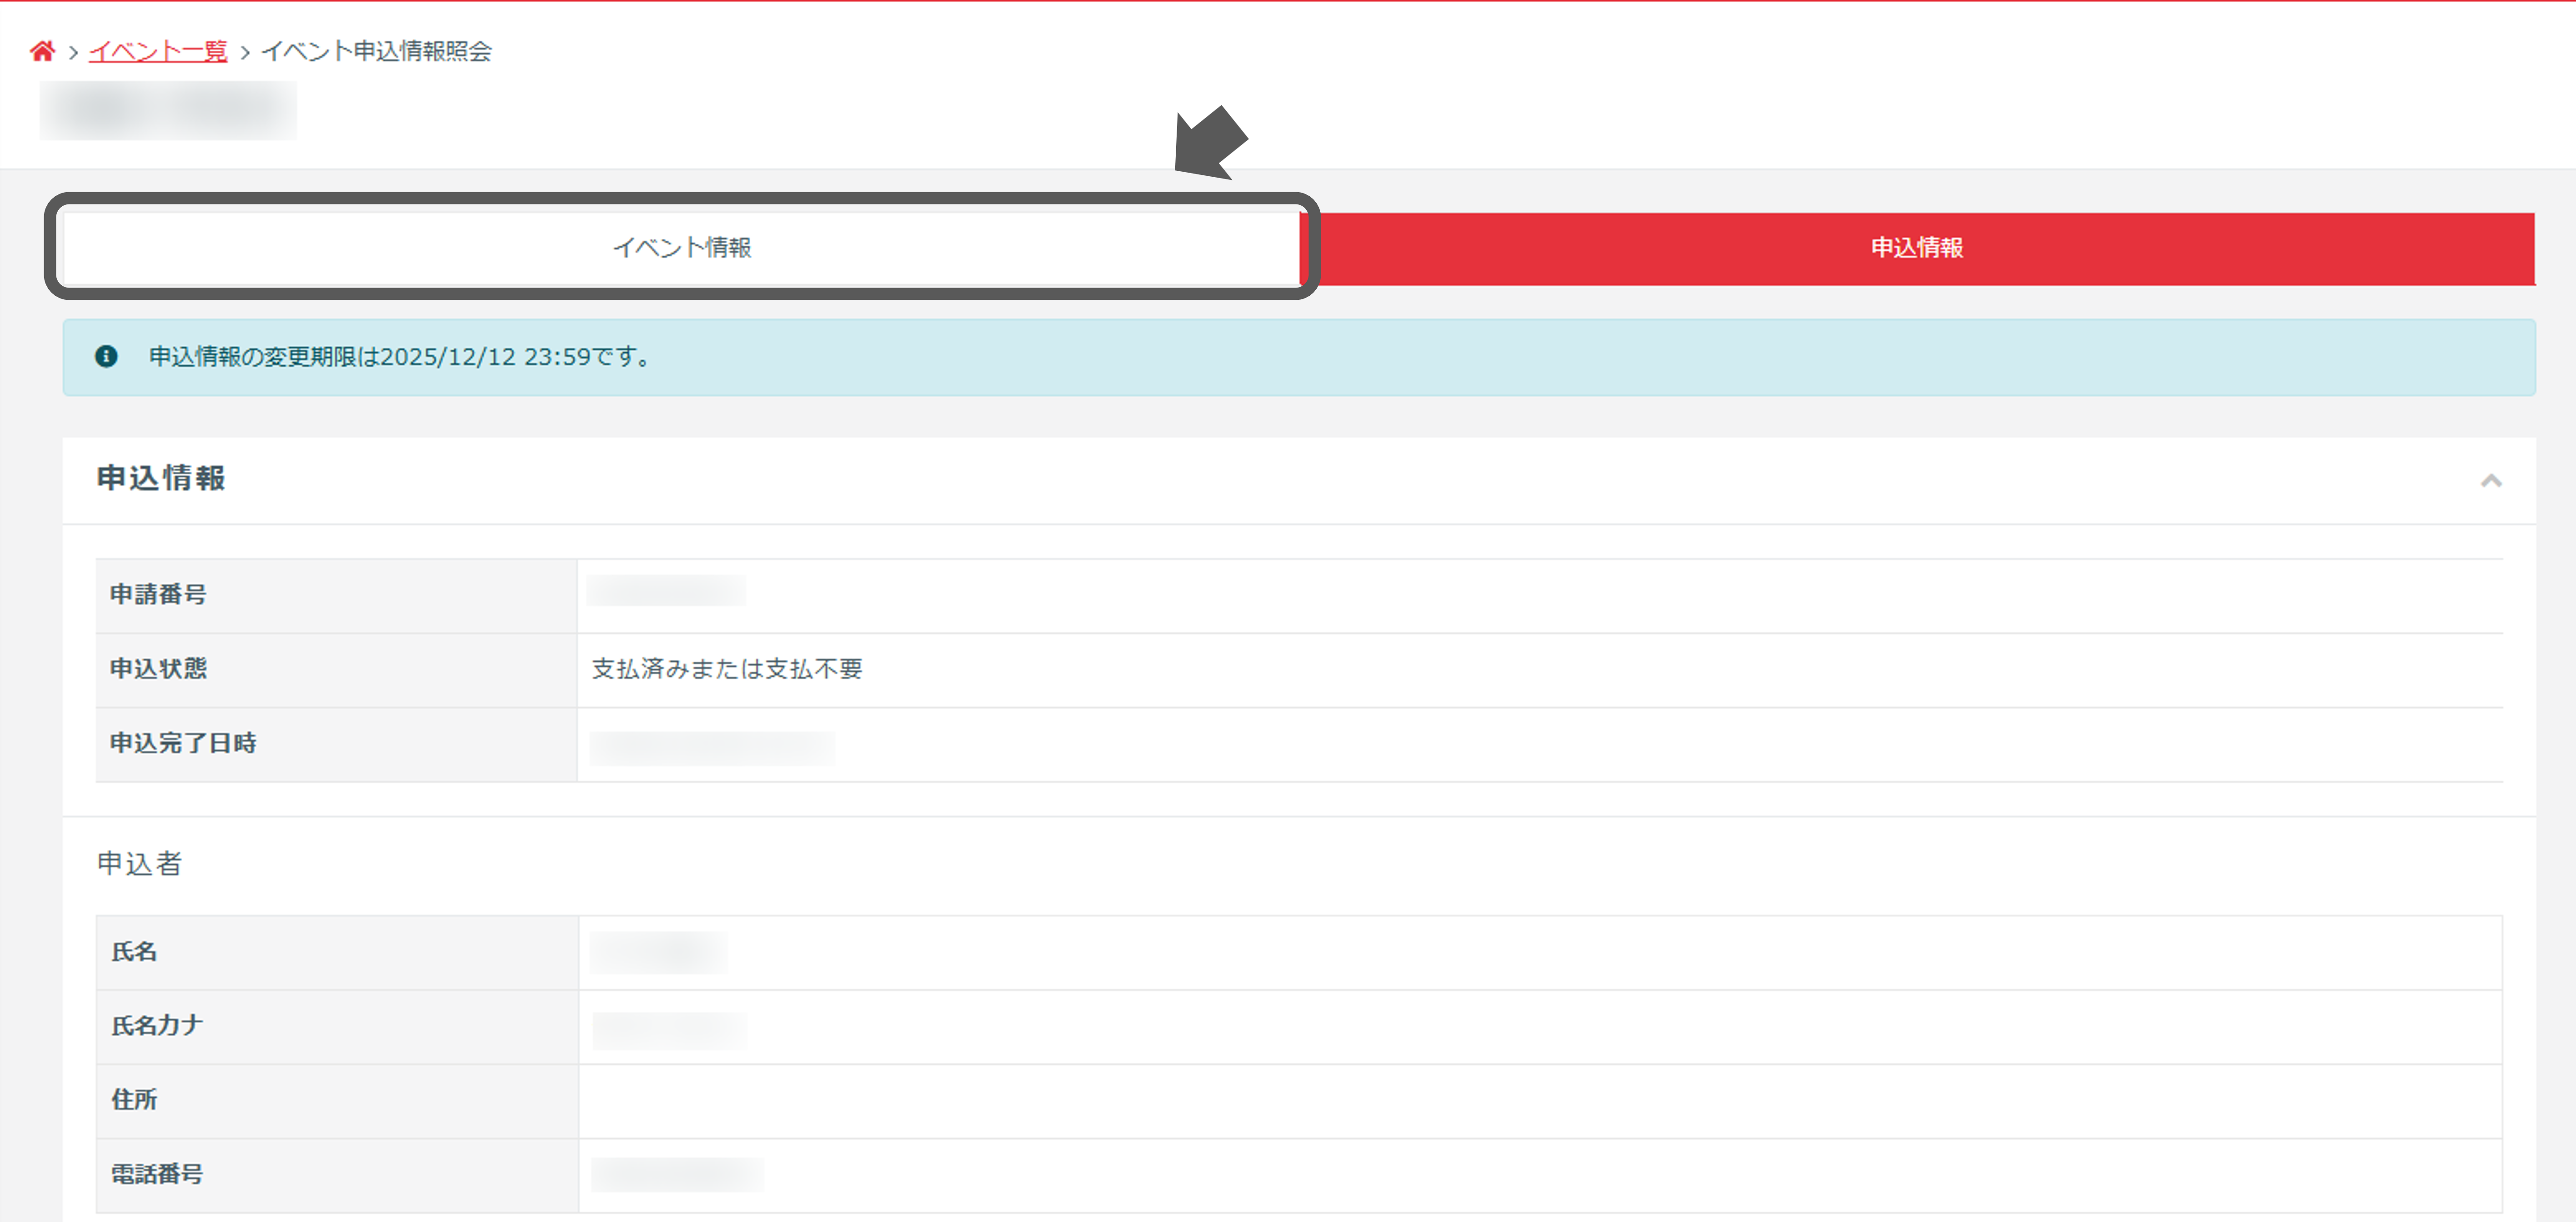Click the 申請番号 row label
This screenshot has width=2576, height=1222.
(x=158, y=595)
